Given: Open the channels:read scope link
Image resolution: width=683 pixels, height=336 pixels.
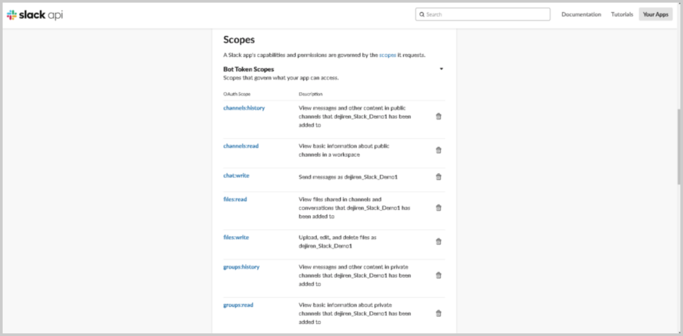Looking at the screenshot, I should pyautogui.click(x=241, y=146).
